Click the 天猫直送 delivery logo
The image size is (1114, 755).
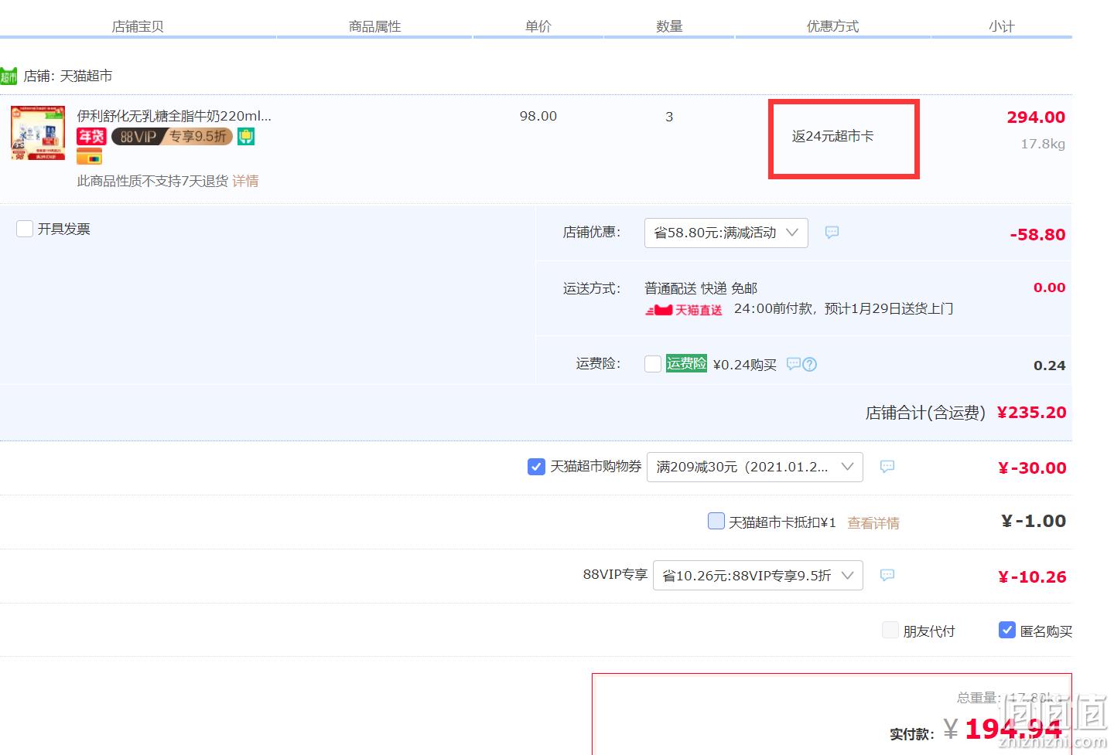684,310
